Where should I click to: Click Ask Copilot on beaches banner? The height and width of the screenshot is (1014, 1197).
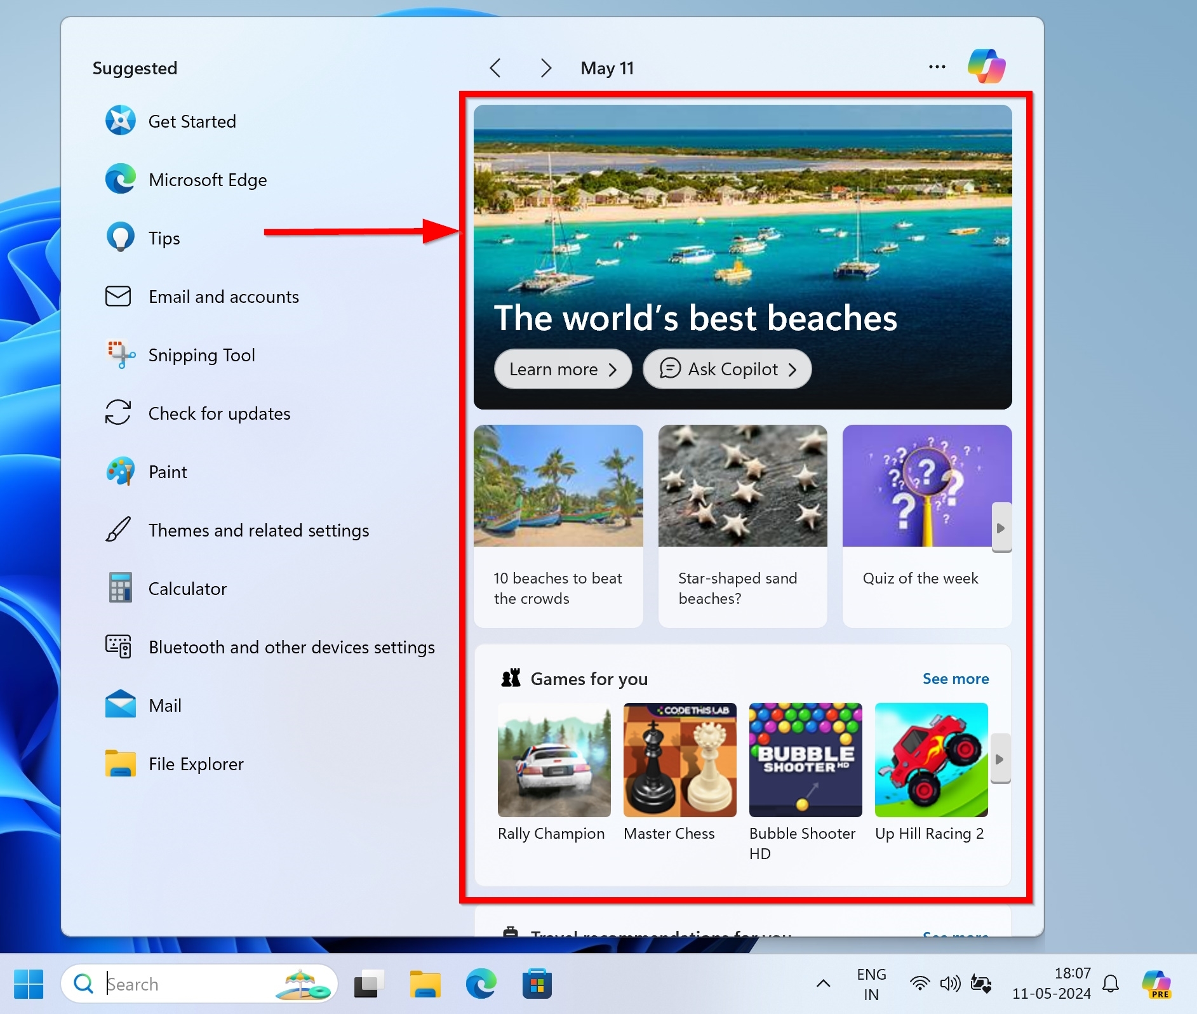tap(727, 369)
